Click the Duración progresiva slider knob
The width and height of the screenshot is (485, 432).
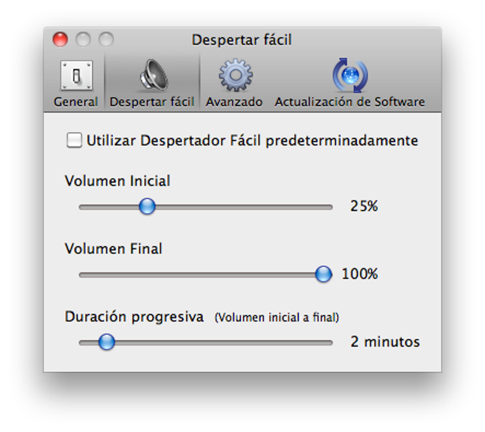107,342
